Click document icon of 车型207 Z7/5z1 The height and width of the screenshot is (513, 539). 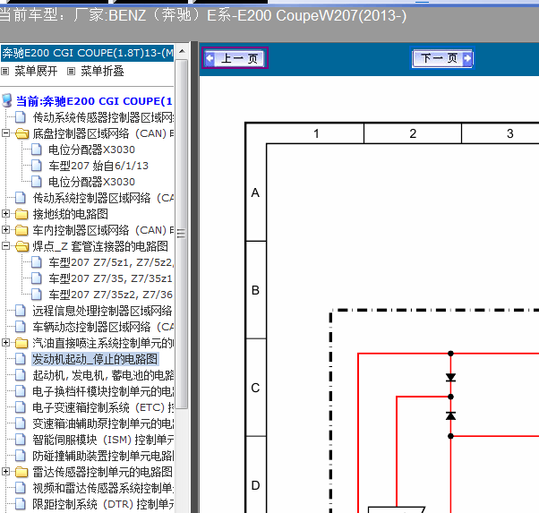pos(37,262)
